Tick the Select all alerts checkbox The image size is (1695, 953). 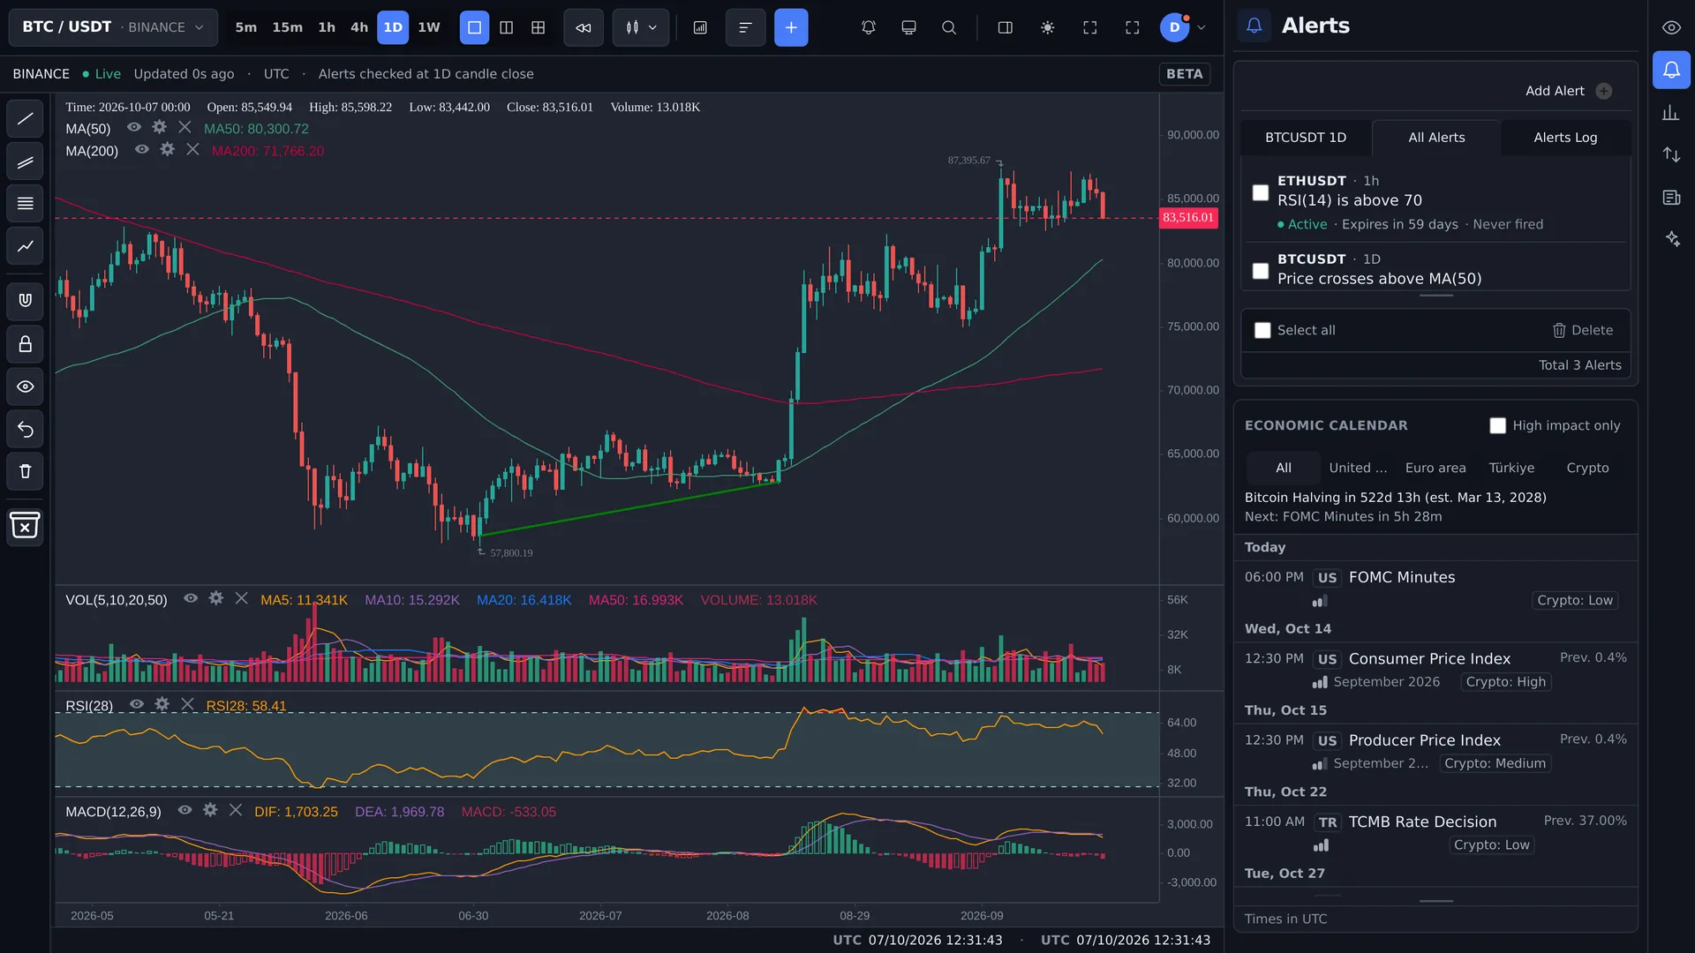point(1262,330)
